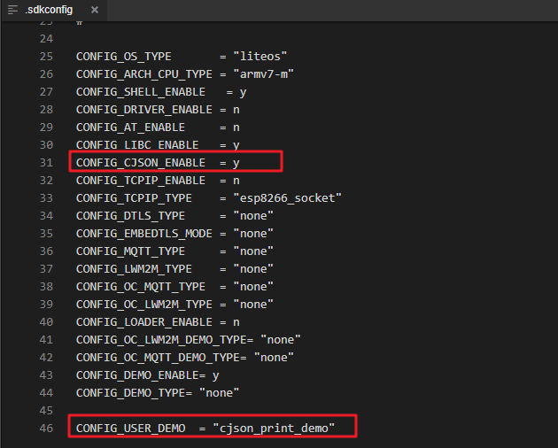Click the CONFIG_MQTT_TYPE "none" line
The width and height of the screenshot is (558, 448).
pos(174,251)
